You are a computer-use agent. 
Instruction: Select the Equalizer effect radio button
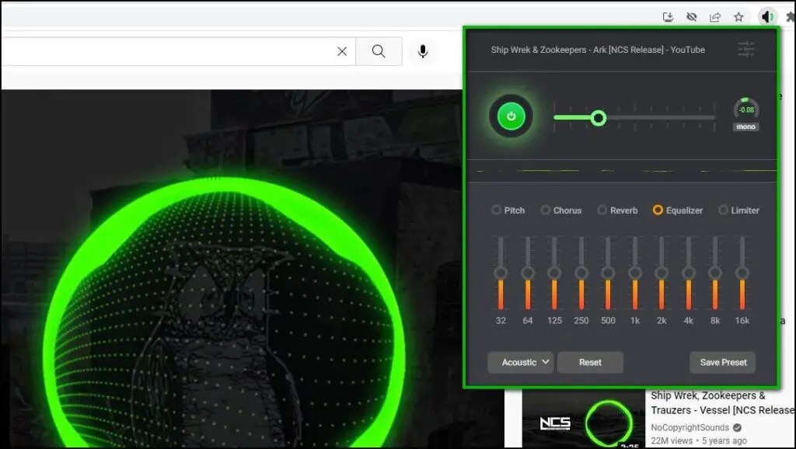[658, 210]
